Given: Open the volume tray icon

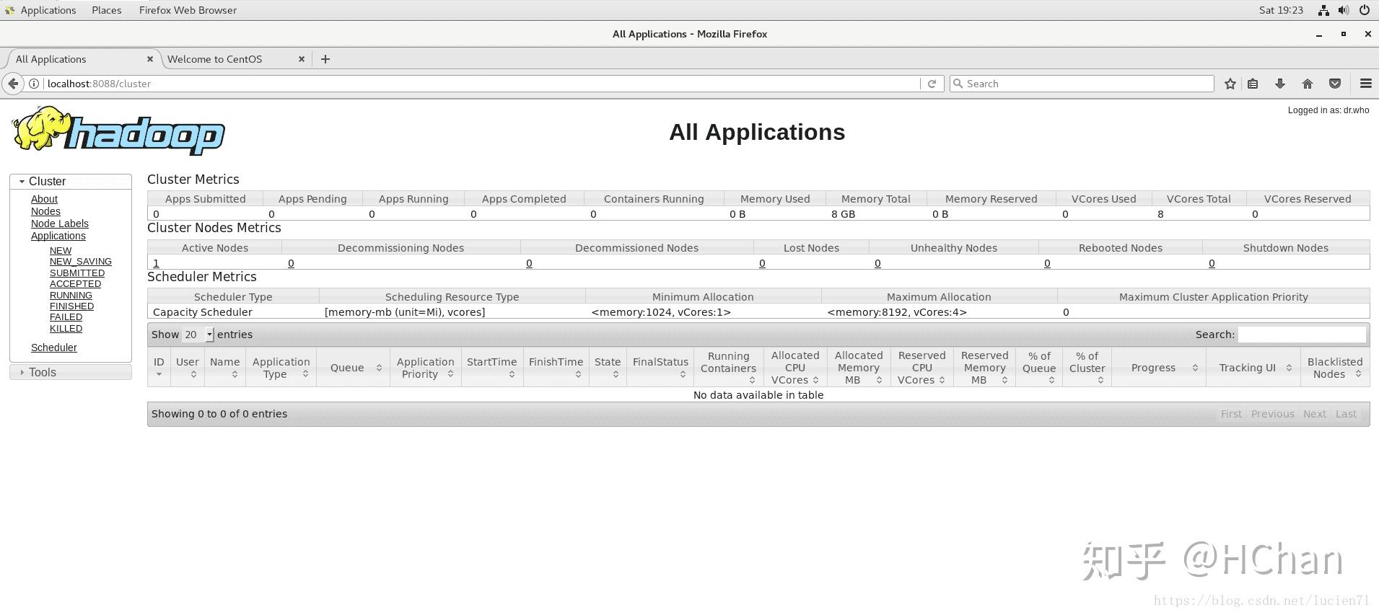Looking at the screenshot, I should [1343, 10].
